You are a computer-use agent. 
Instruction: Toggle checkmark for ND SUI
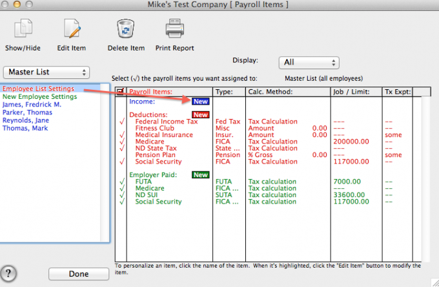[122, 195]
